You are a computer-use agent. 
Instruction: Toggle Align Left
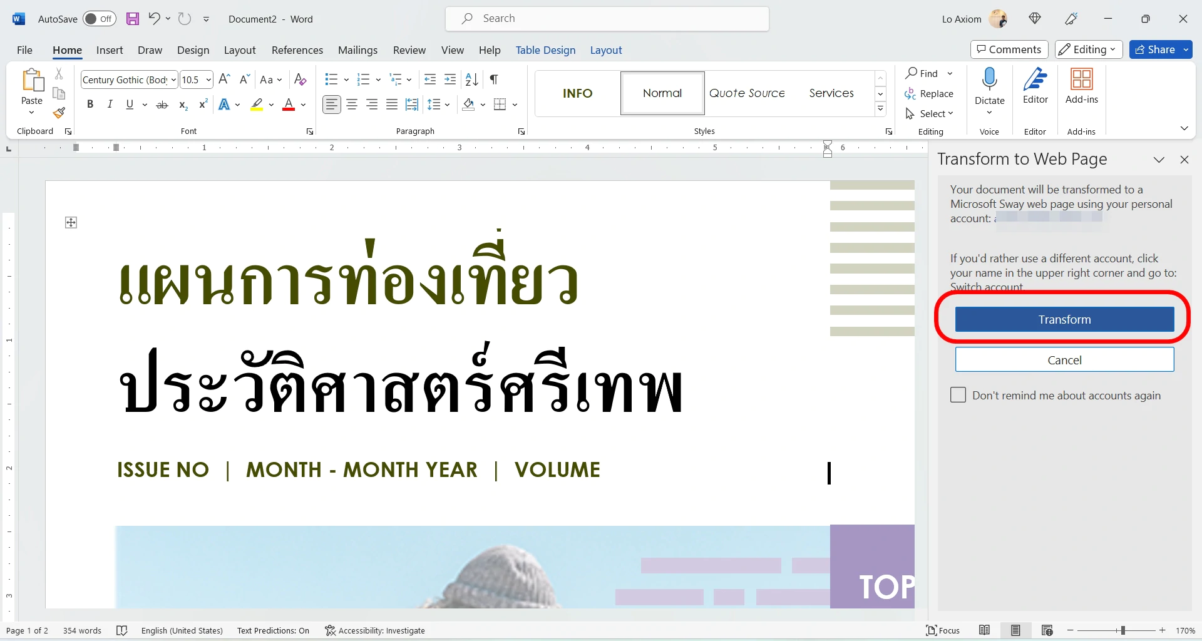332,105
